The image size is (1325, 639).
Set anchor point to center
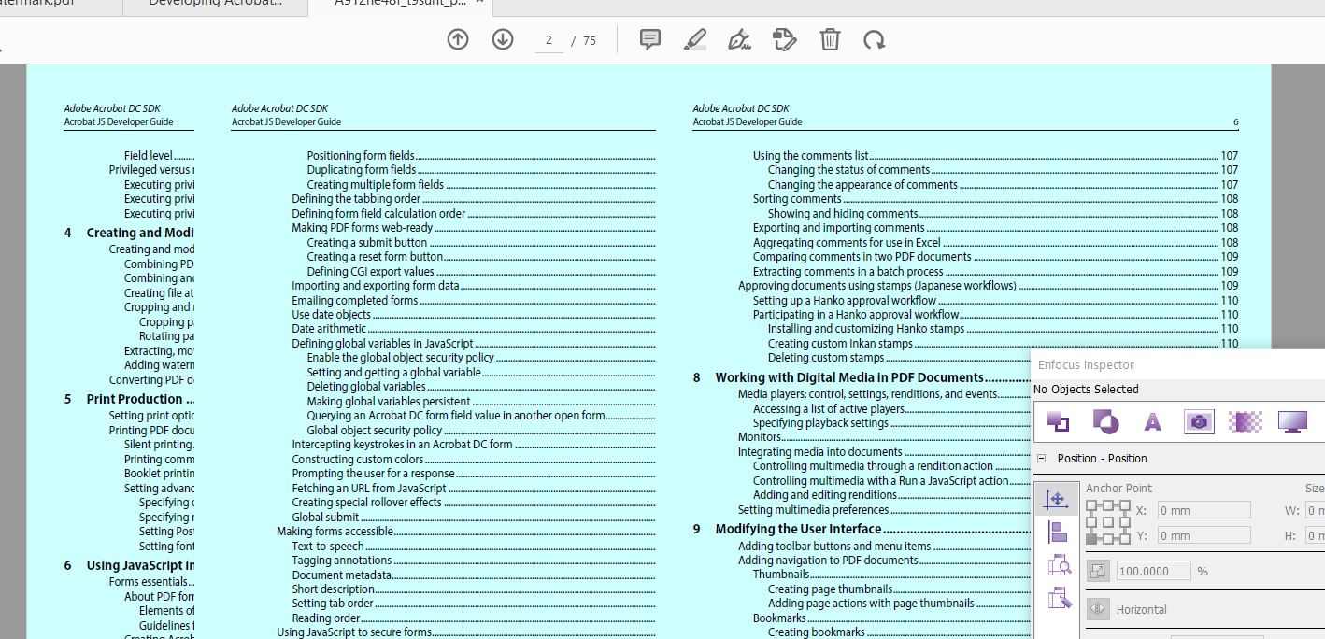[x=1108, y=522]
